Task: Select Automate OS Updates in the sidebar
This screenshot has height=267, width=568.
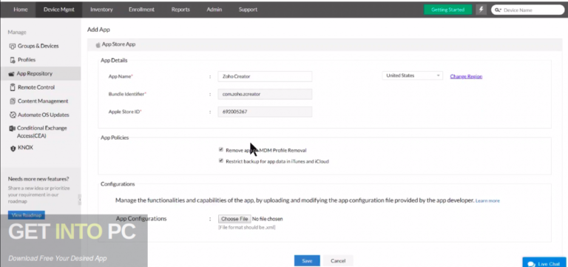Action: pos(43,115)
